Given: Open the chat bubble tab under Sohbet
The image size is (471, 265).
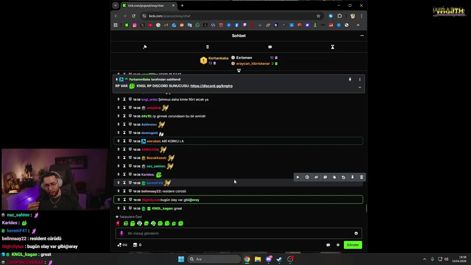Looking at the screenshot, I should (270, 47).
